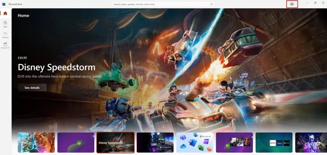Click See details for Disney Speedstorm
Viewport: 327px width, 155px height.
[32, 88]
